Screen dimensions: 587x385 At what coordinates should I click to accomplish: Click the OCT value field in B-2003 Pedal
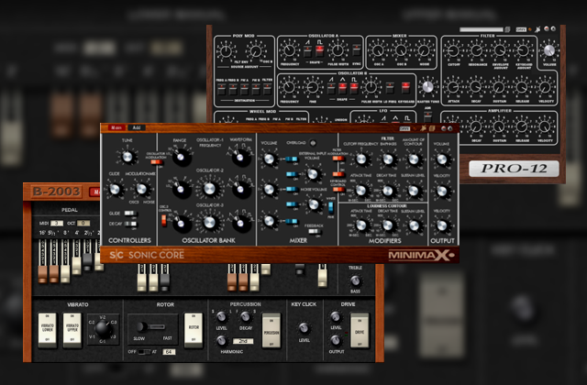pyautogui.click(x=83, y=223)
